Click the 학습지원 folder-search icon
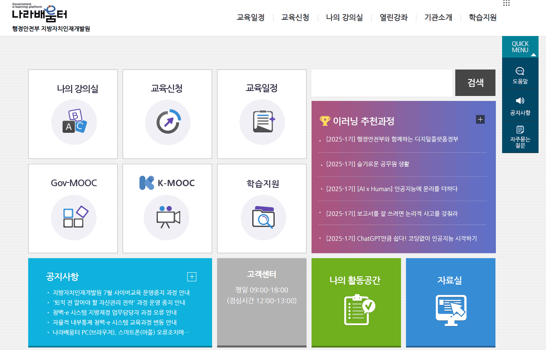This screenshot has width=546, height=350. tap(263, 217)
